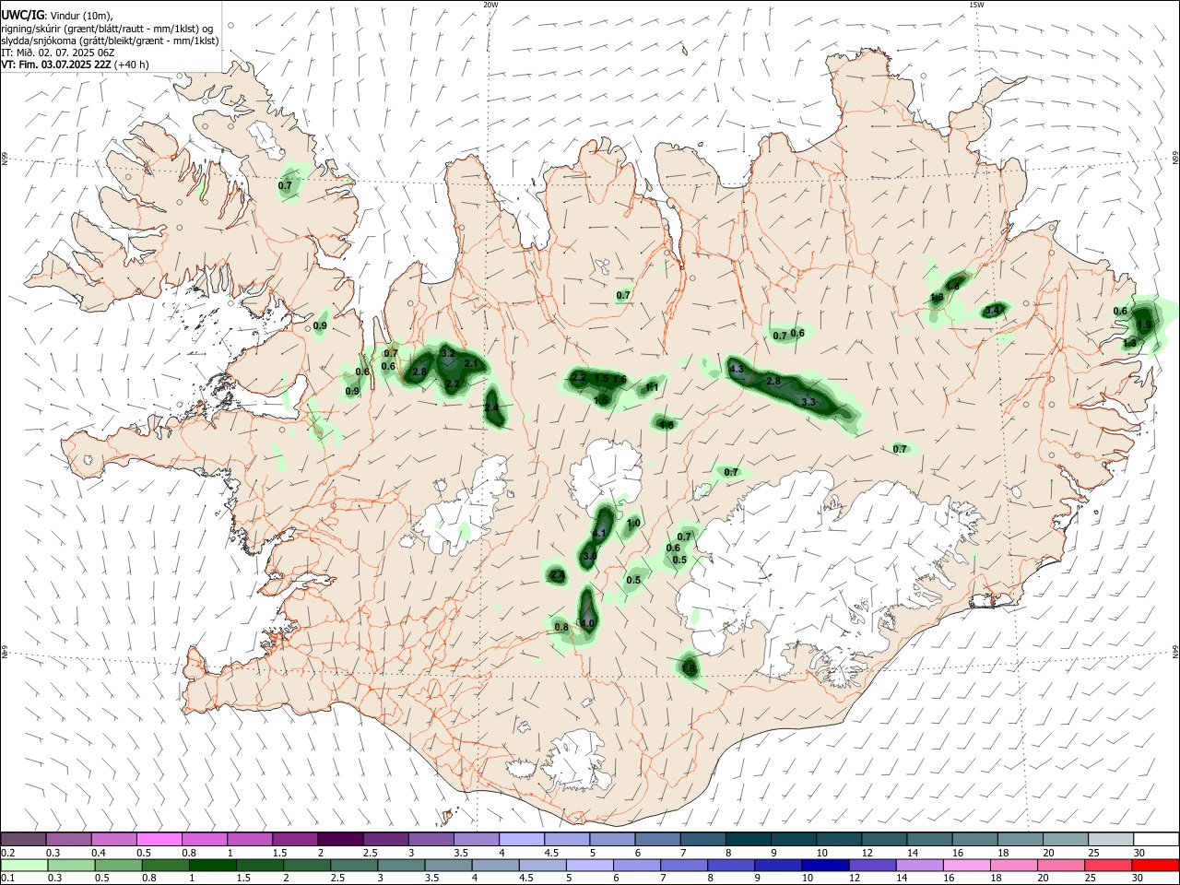1180x885 pixels.
Task: Click the 4.0 precipitation value on the map
Action: click(x=587, y=623)
